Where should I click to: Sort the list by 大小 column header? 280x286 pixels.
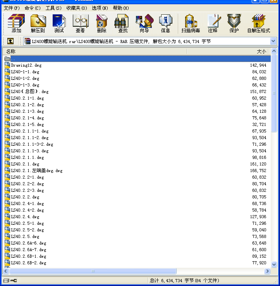228,52
